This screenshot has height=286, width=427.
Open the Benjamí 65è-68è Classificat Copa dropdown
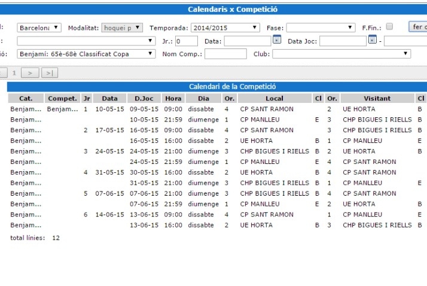pyautogui.click(x=86, y=54)
